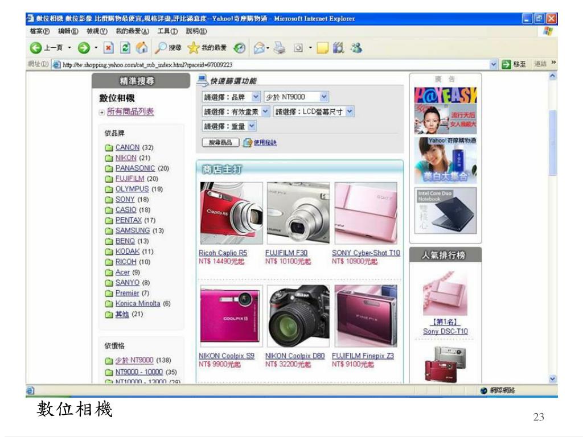583x437 pixels.
Task: Expand the 所有商品列表 plus toggle
Action: point(101,112)
